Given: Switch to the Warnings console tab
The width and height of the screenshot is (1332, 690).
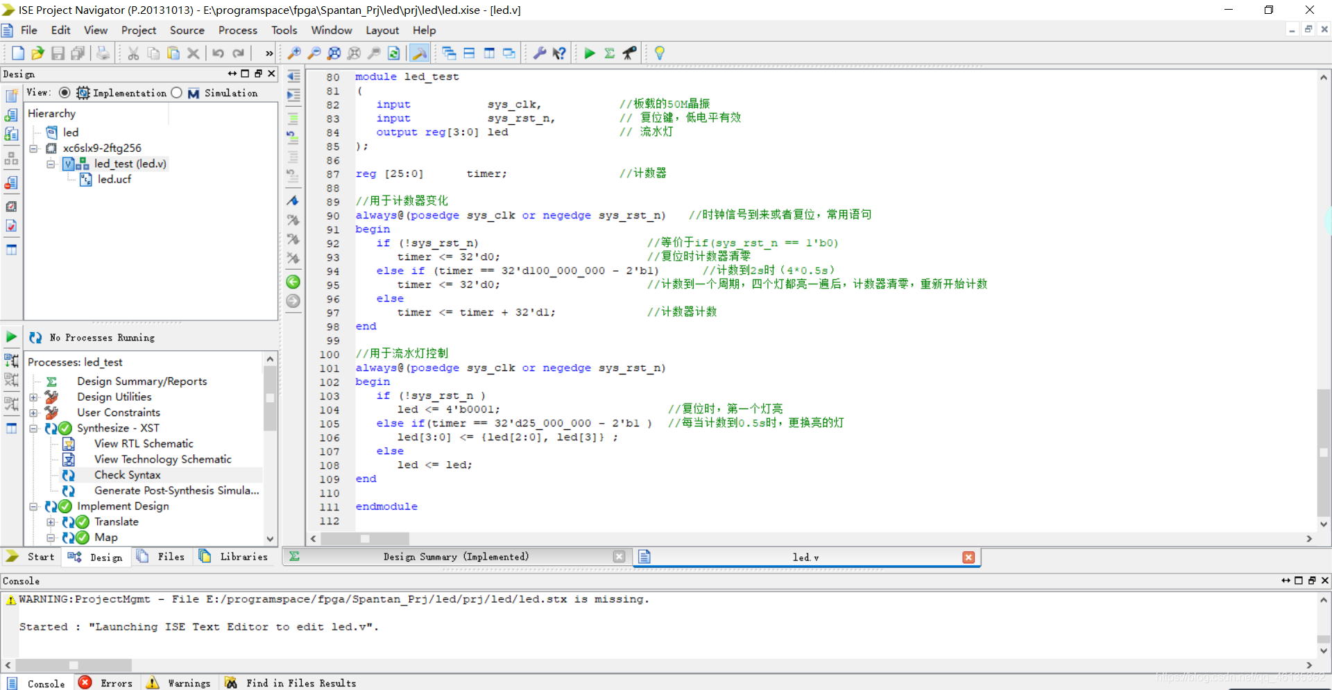Looking at the screenshot, I should (179, 683).
